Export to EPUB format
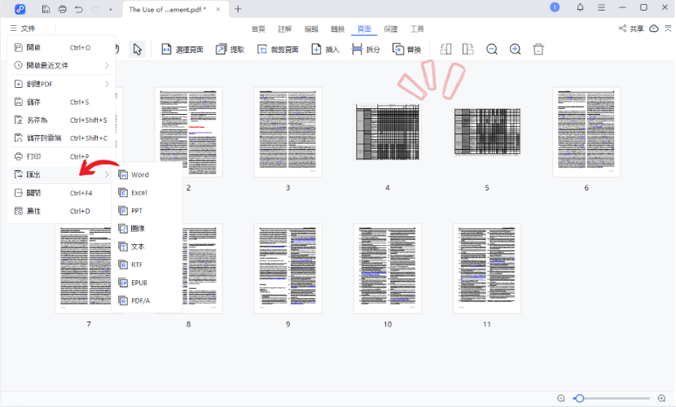This screenshot has height=407, width=676. 147,283
